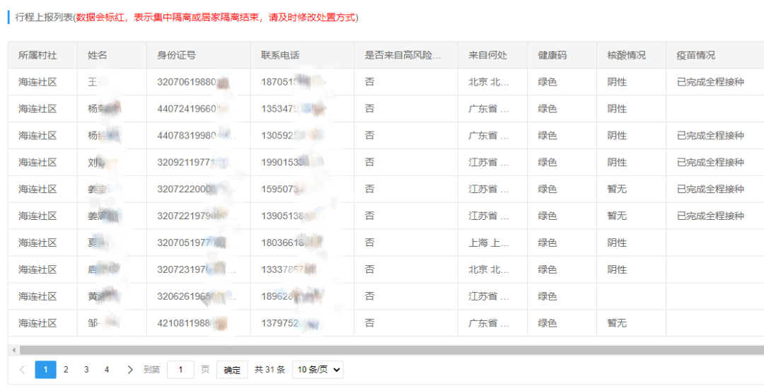
Task: Jump to page 3 in pagination
Action: 86,369
